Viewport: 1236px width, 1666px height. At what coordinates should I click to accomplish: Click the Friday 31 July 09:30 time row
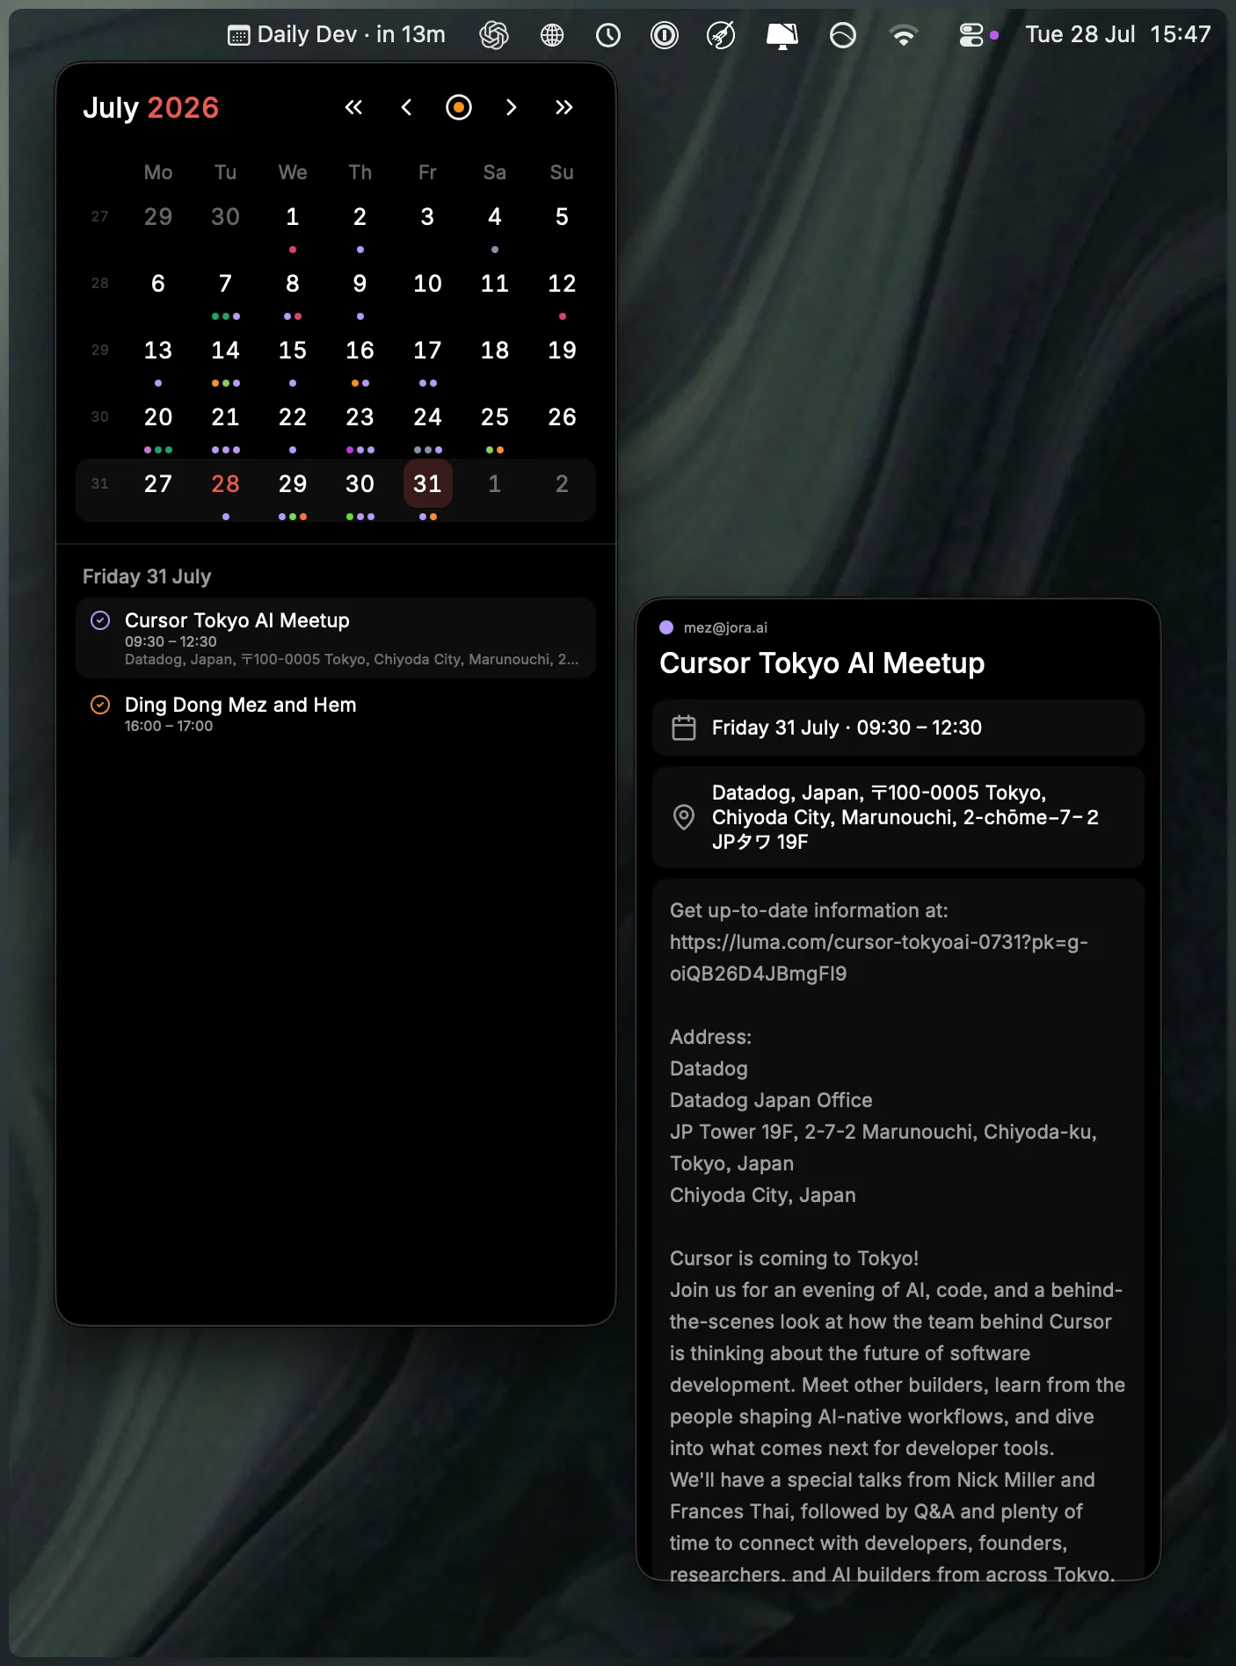(898, 728)
